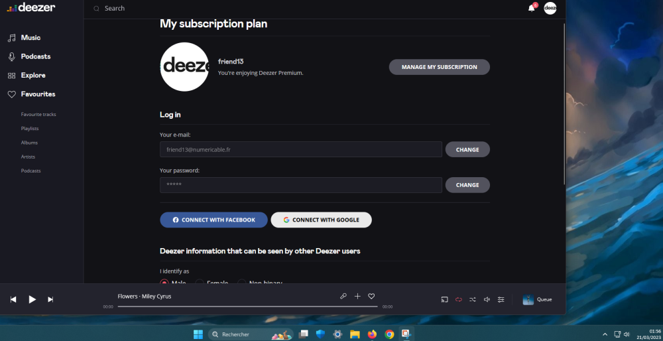663x341 pixels.
Task: Go back to the previous track
Action: click(13, 299)
